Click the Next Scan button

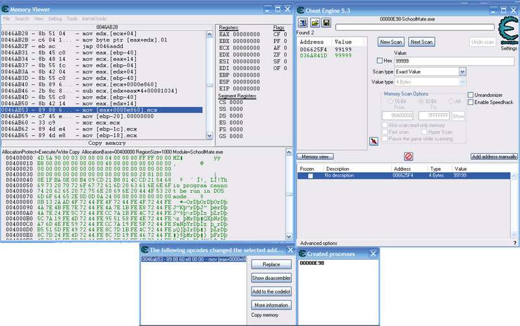coord(421,42)
